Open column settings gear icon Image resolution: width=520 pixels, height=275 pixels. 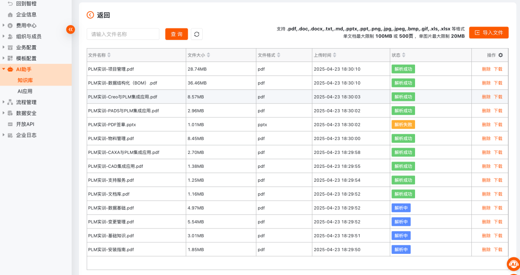tap(501, 55)
